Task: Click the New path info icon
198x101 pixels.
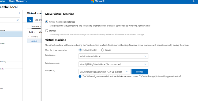Action: [54, 71]
